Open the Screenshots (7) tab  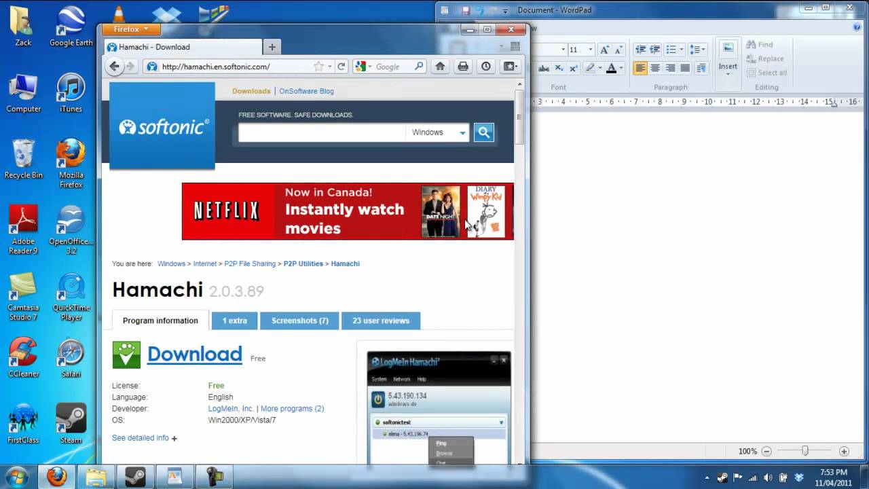300,321
